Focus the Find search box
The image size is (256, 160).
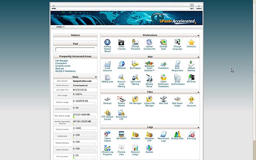pyautogui.click(x=75, y=50)
